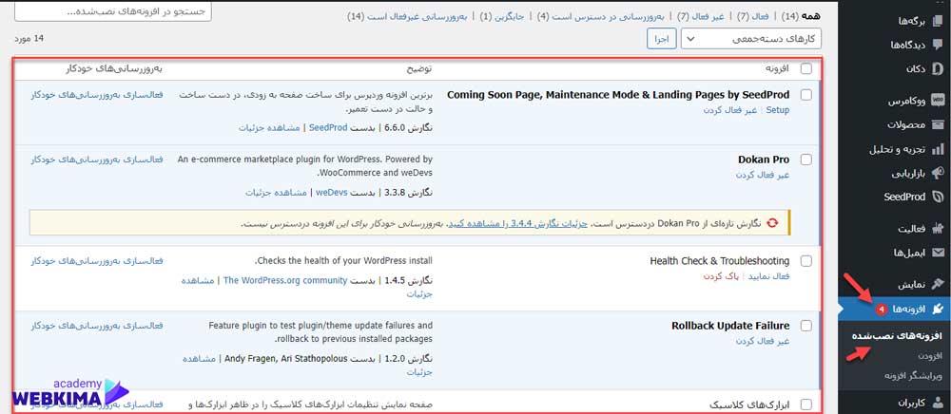Screen dimensions: 951x414
Task: Check the Dokan Pro plugin checkbox
Action: click(806, 160)
